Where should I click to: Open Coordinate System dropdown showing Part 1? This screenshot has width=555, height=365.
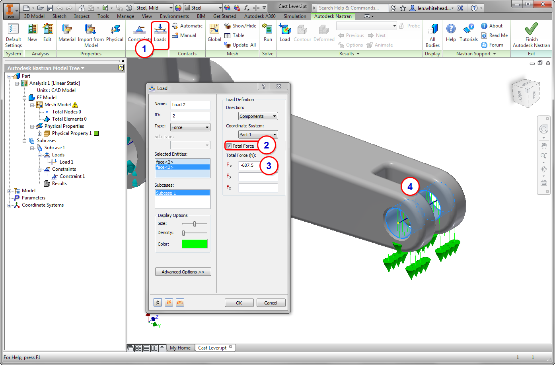(258, 135)
